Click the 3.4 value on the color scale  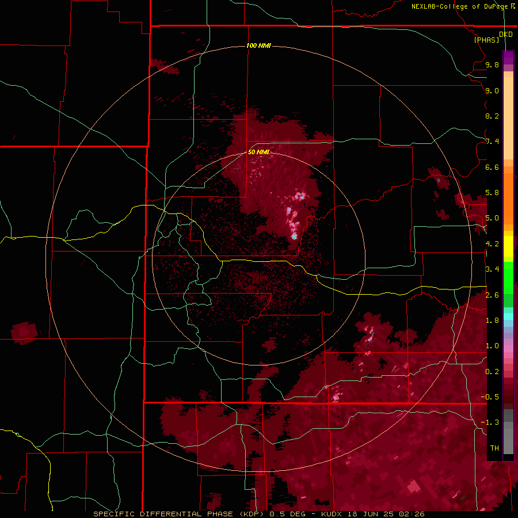point(492,269)
